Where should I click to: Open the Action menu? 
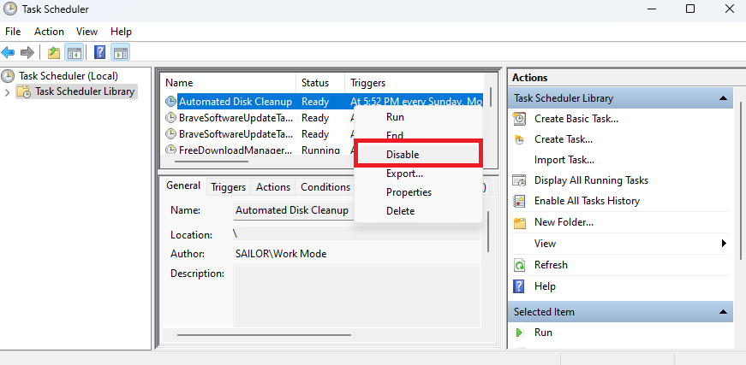[x=49, y=32]
